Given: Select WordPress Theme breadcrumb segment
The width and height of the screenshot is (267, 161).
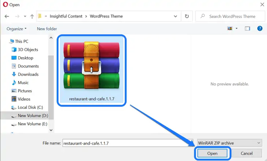Looking at the screenshot, I should point(106,16).
